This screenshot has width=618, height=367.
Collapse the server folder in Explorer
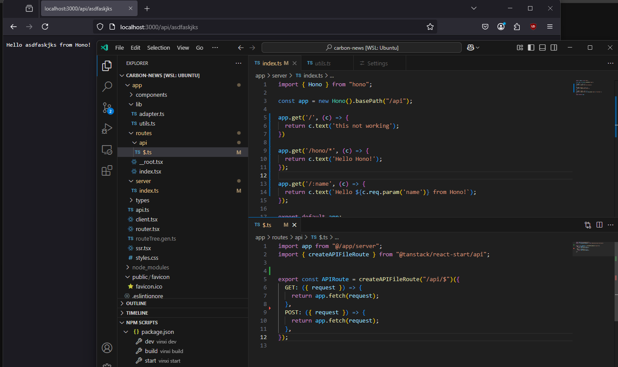pyautogui.click(x=131, y=181)
